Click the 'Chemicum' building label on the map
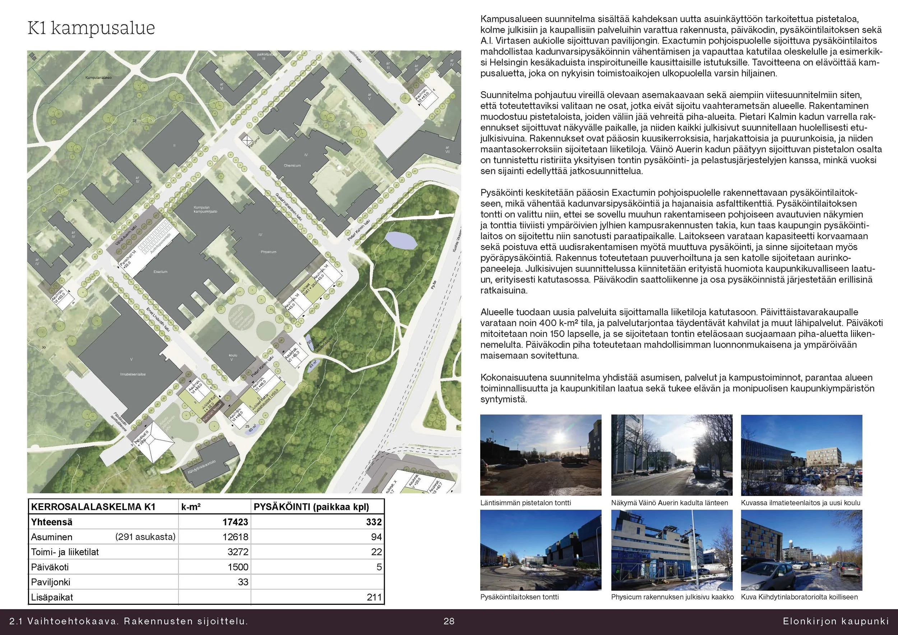The image size is (898, 635). click(292, 166)
